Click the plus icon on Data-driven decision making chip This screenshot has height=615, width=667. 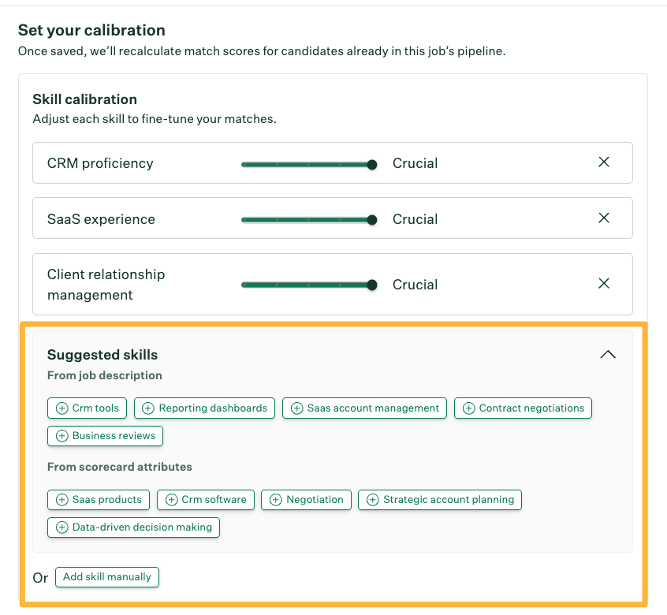(x=62, y=527)
